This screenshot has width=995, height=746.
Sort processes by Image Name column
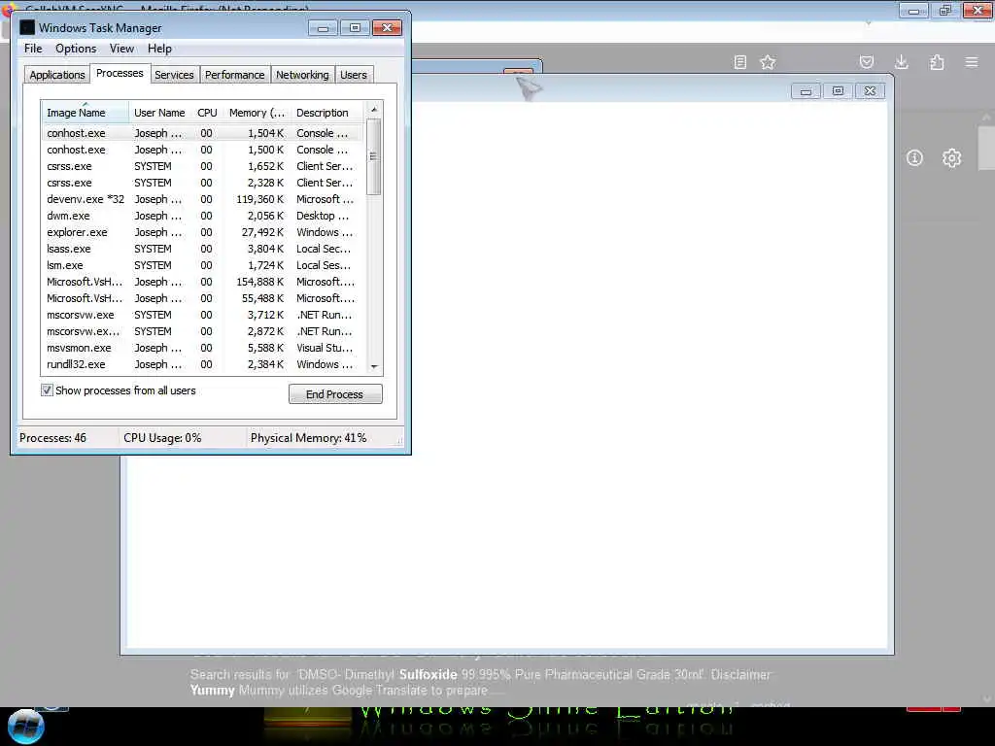click(86, 113)
